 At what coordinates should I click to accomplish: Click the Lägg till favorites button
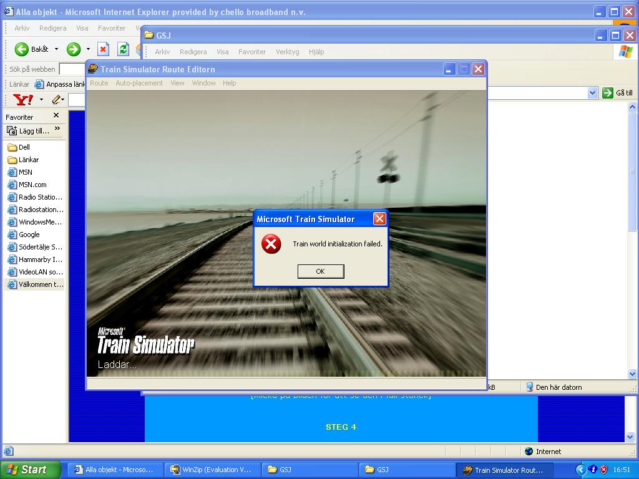coord(28,131)
